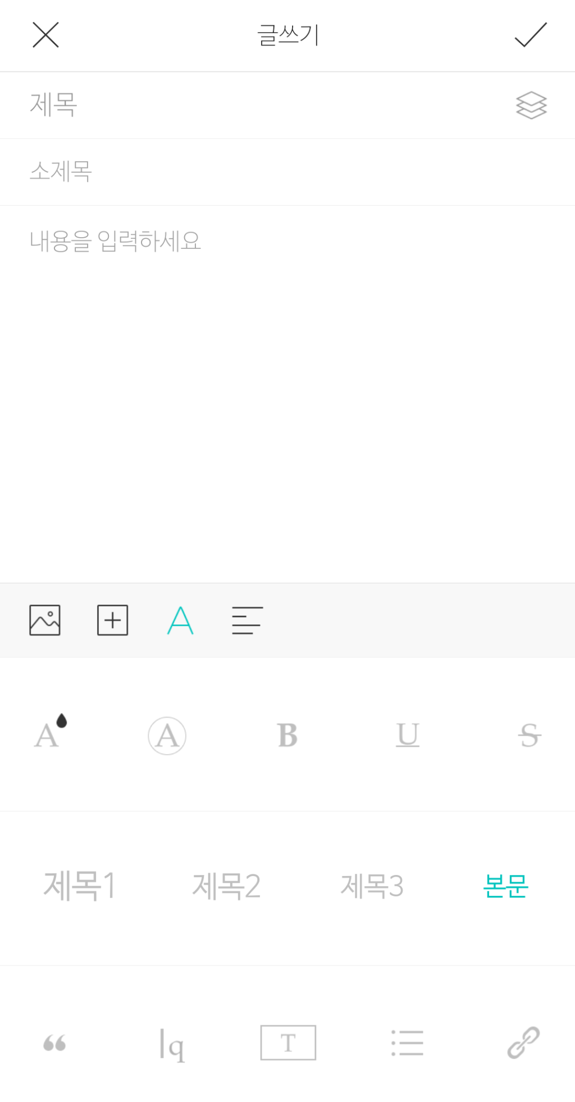Tap the image insert icon
Screen dimensions: 575x1102
click(x=45, y=620)
